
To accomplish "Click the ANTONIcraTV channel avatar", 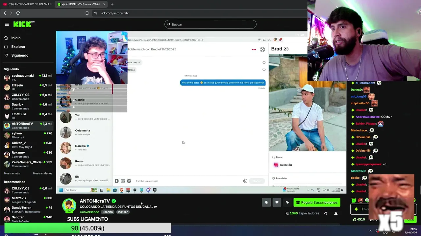I will pyautogui.click(x=69, y=206).
